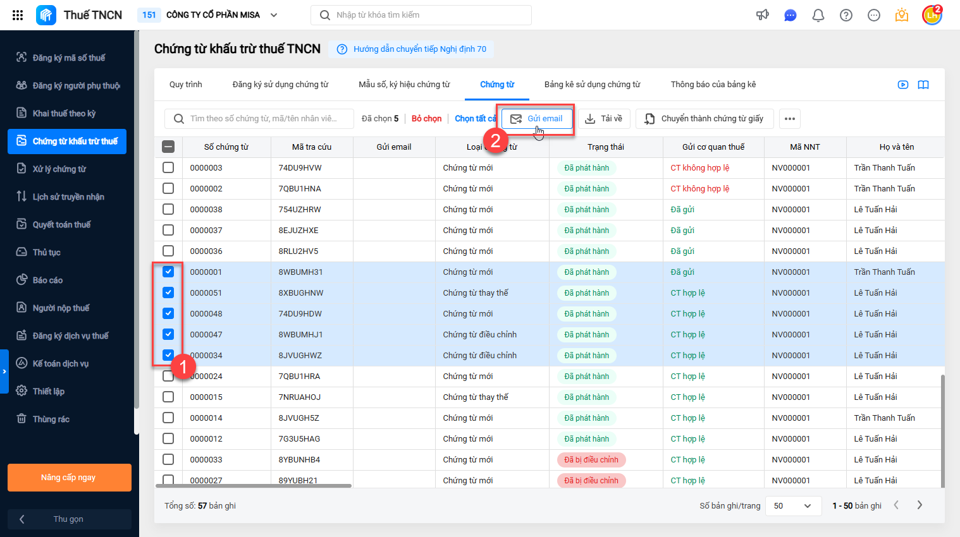This screenshot has width=960, height=537.
Task: Open the guide book icon
Action: [923, 85]
